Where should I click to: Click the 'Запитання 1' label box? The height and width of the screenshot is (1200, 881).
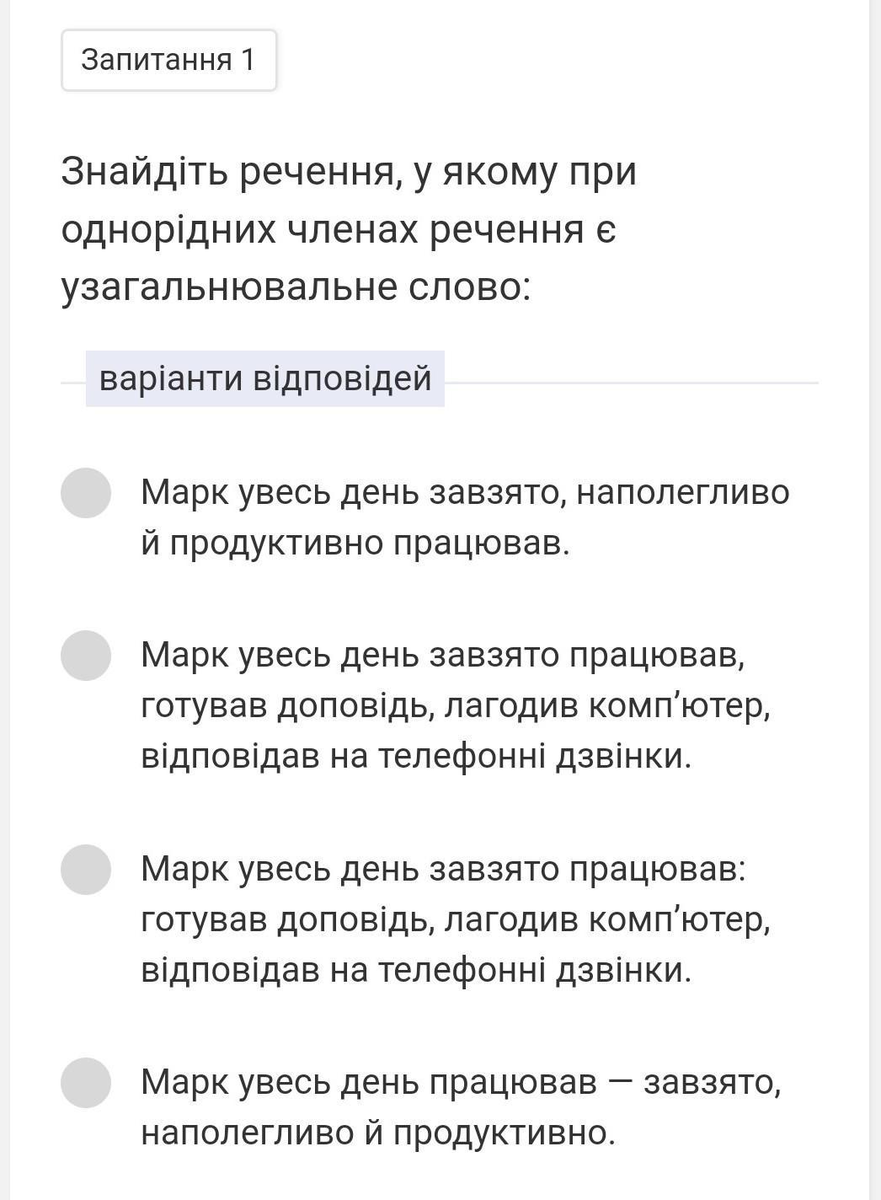click(168, 60)
